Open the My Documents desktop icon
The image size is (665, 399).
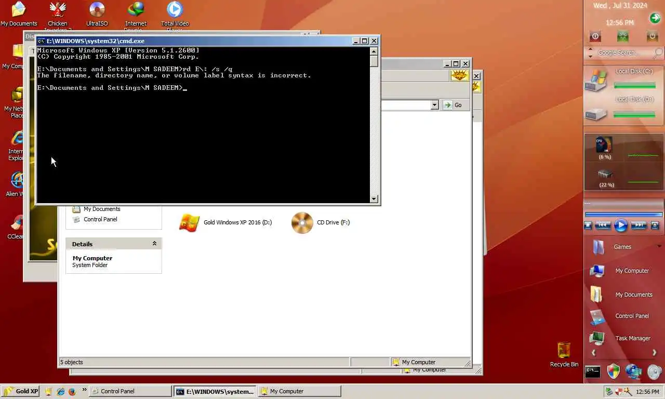19,14
